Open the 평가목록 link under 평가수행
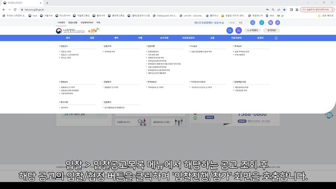 (64, 108)
